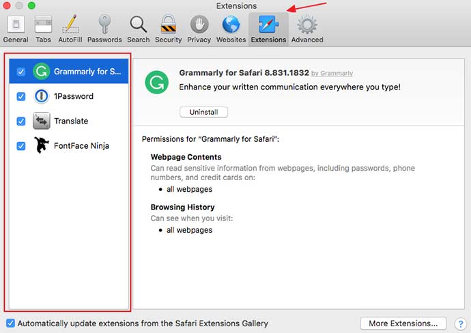Select the 1Password icon in the list
This screenshot has height=333, width=471.
[x=41, y=96]
